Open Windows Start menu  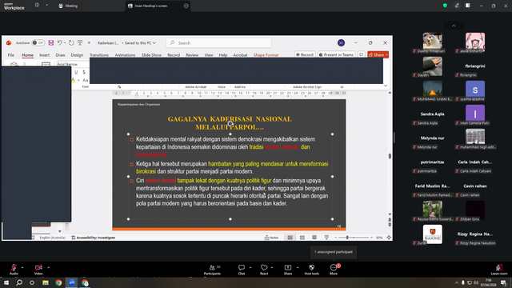(x=6, y=282)
